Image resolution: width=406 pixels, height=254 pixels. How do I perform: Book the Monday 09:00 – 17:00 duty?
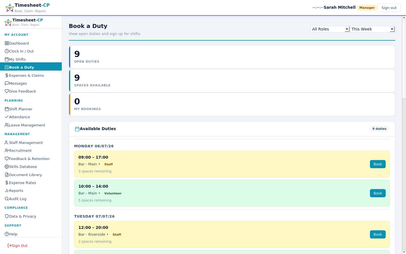point(378,164)
